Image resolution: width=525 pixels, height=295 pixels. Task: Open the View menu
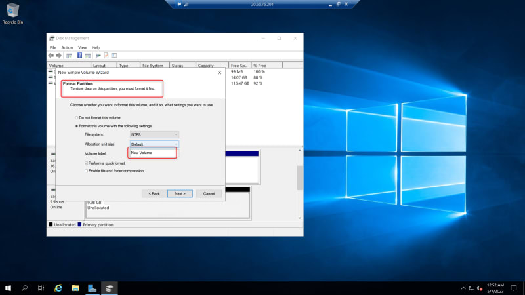[x=82, y=47]
